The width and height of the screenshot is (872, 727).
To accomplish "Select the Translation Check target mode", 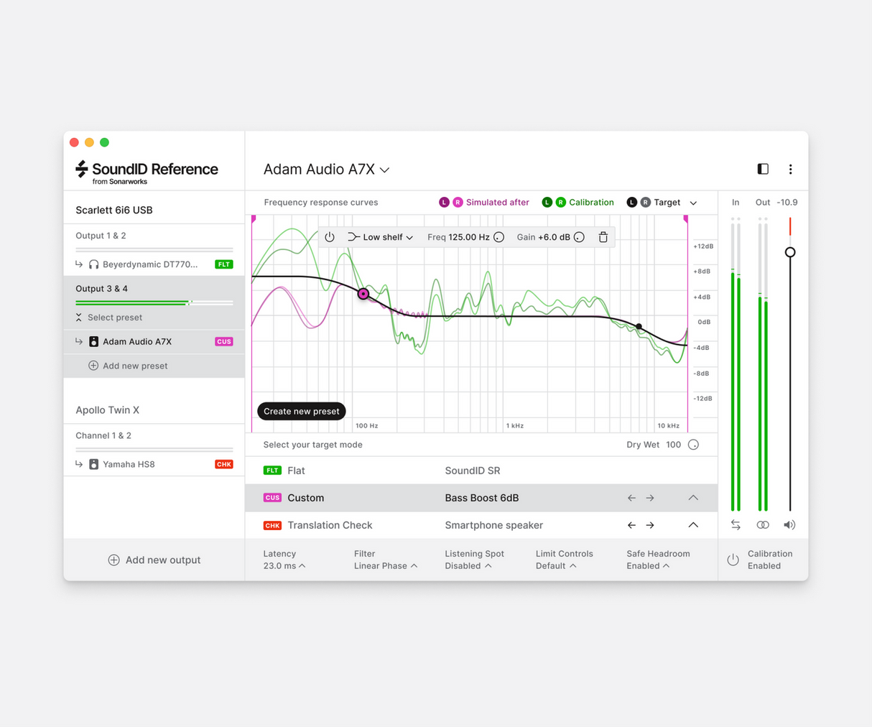I will (329, 525).
